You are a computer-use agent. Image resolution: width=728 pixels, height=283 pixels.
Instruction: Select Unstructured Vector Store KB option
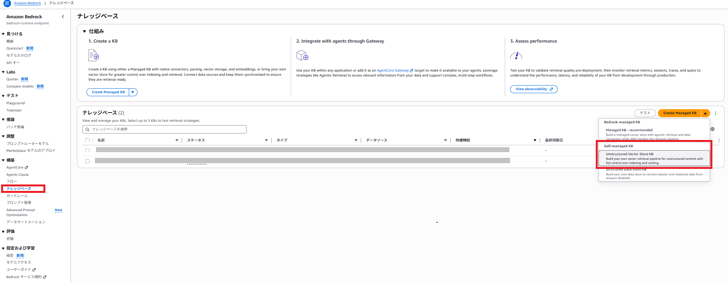click(654, 158)
